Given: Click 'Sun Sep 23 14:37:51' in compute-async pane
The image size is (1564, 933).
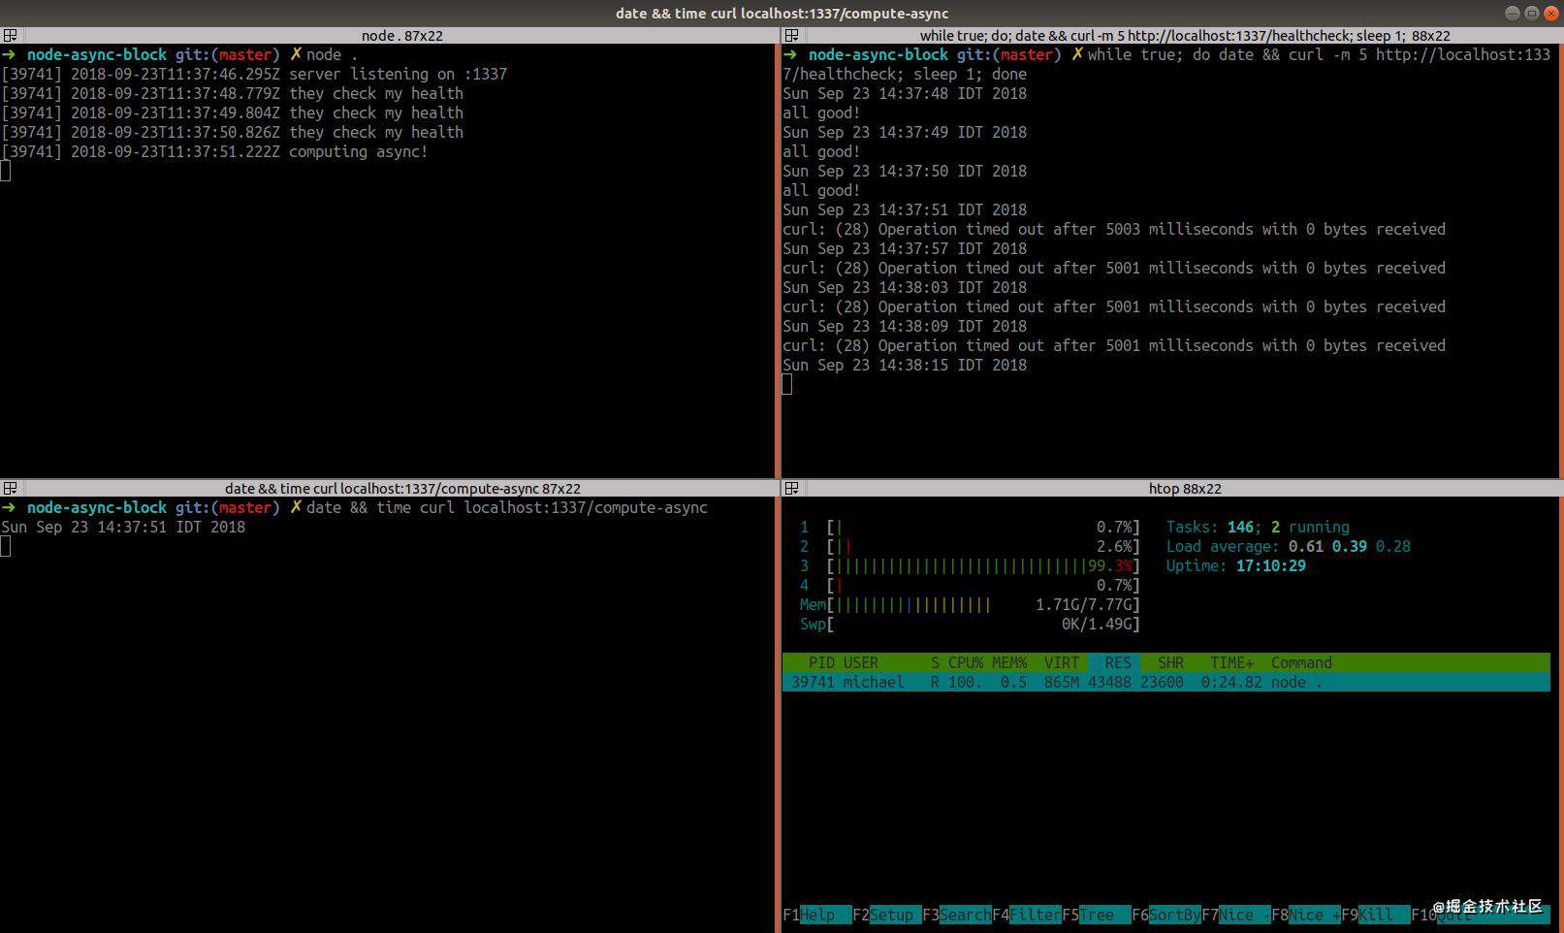Looking at the screenshot, I should pos(123,527).
